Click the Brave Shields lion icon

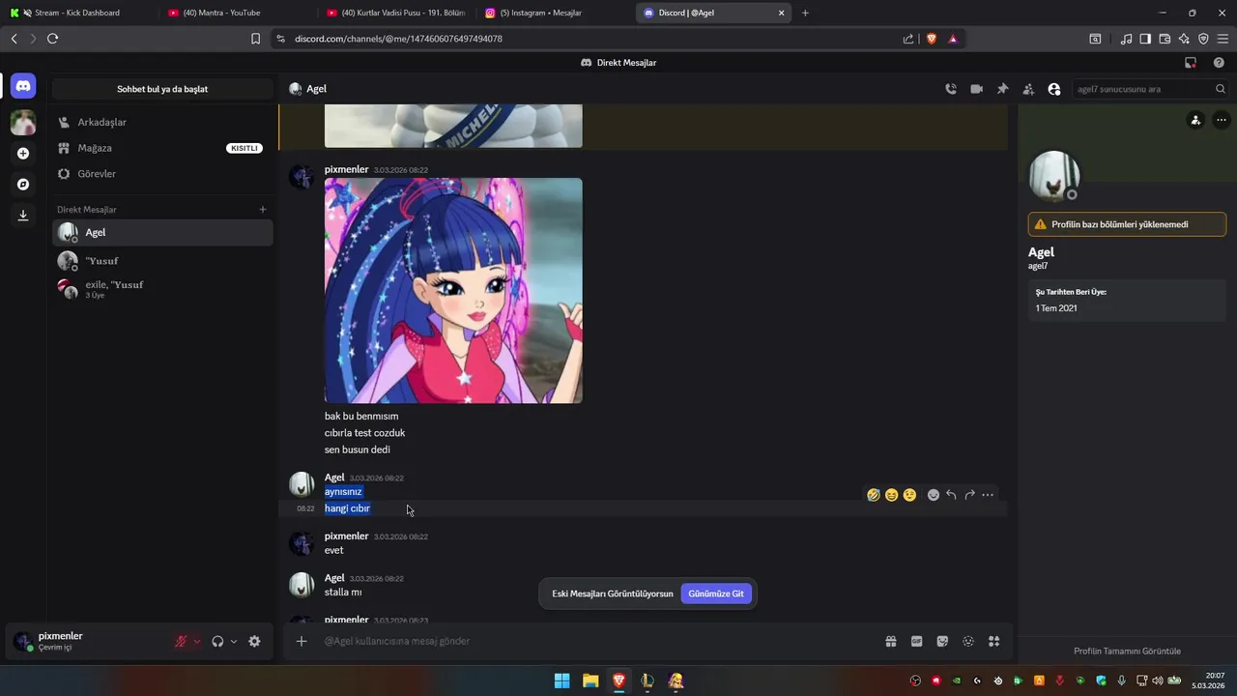click(x=932, y=39)
